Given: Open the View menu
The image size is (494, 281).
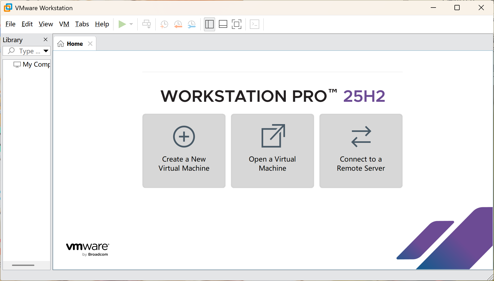Looking at the screenshot, I should [46, 24].
